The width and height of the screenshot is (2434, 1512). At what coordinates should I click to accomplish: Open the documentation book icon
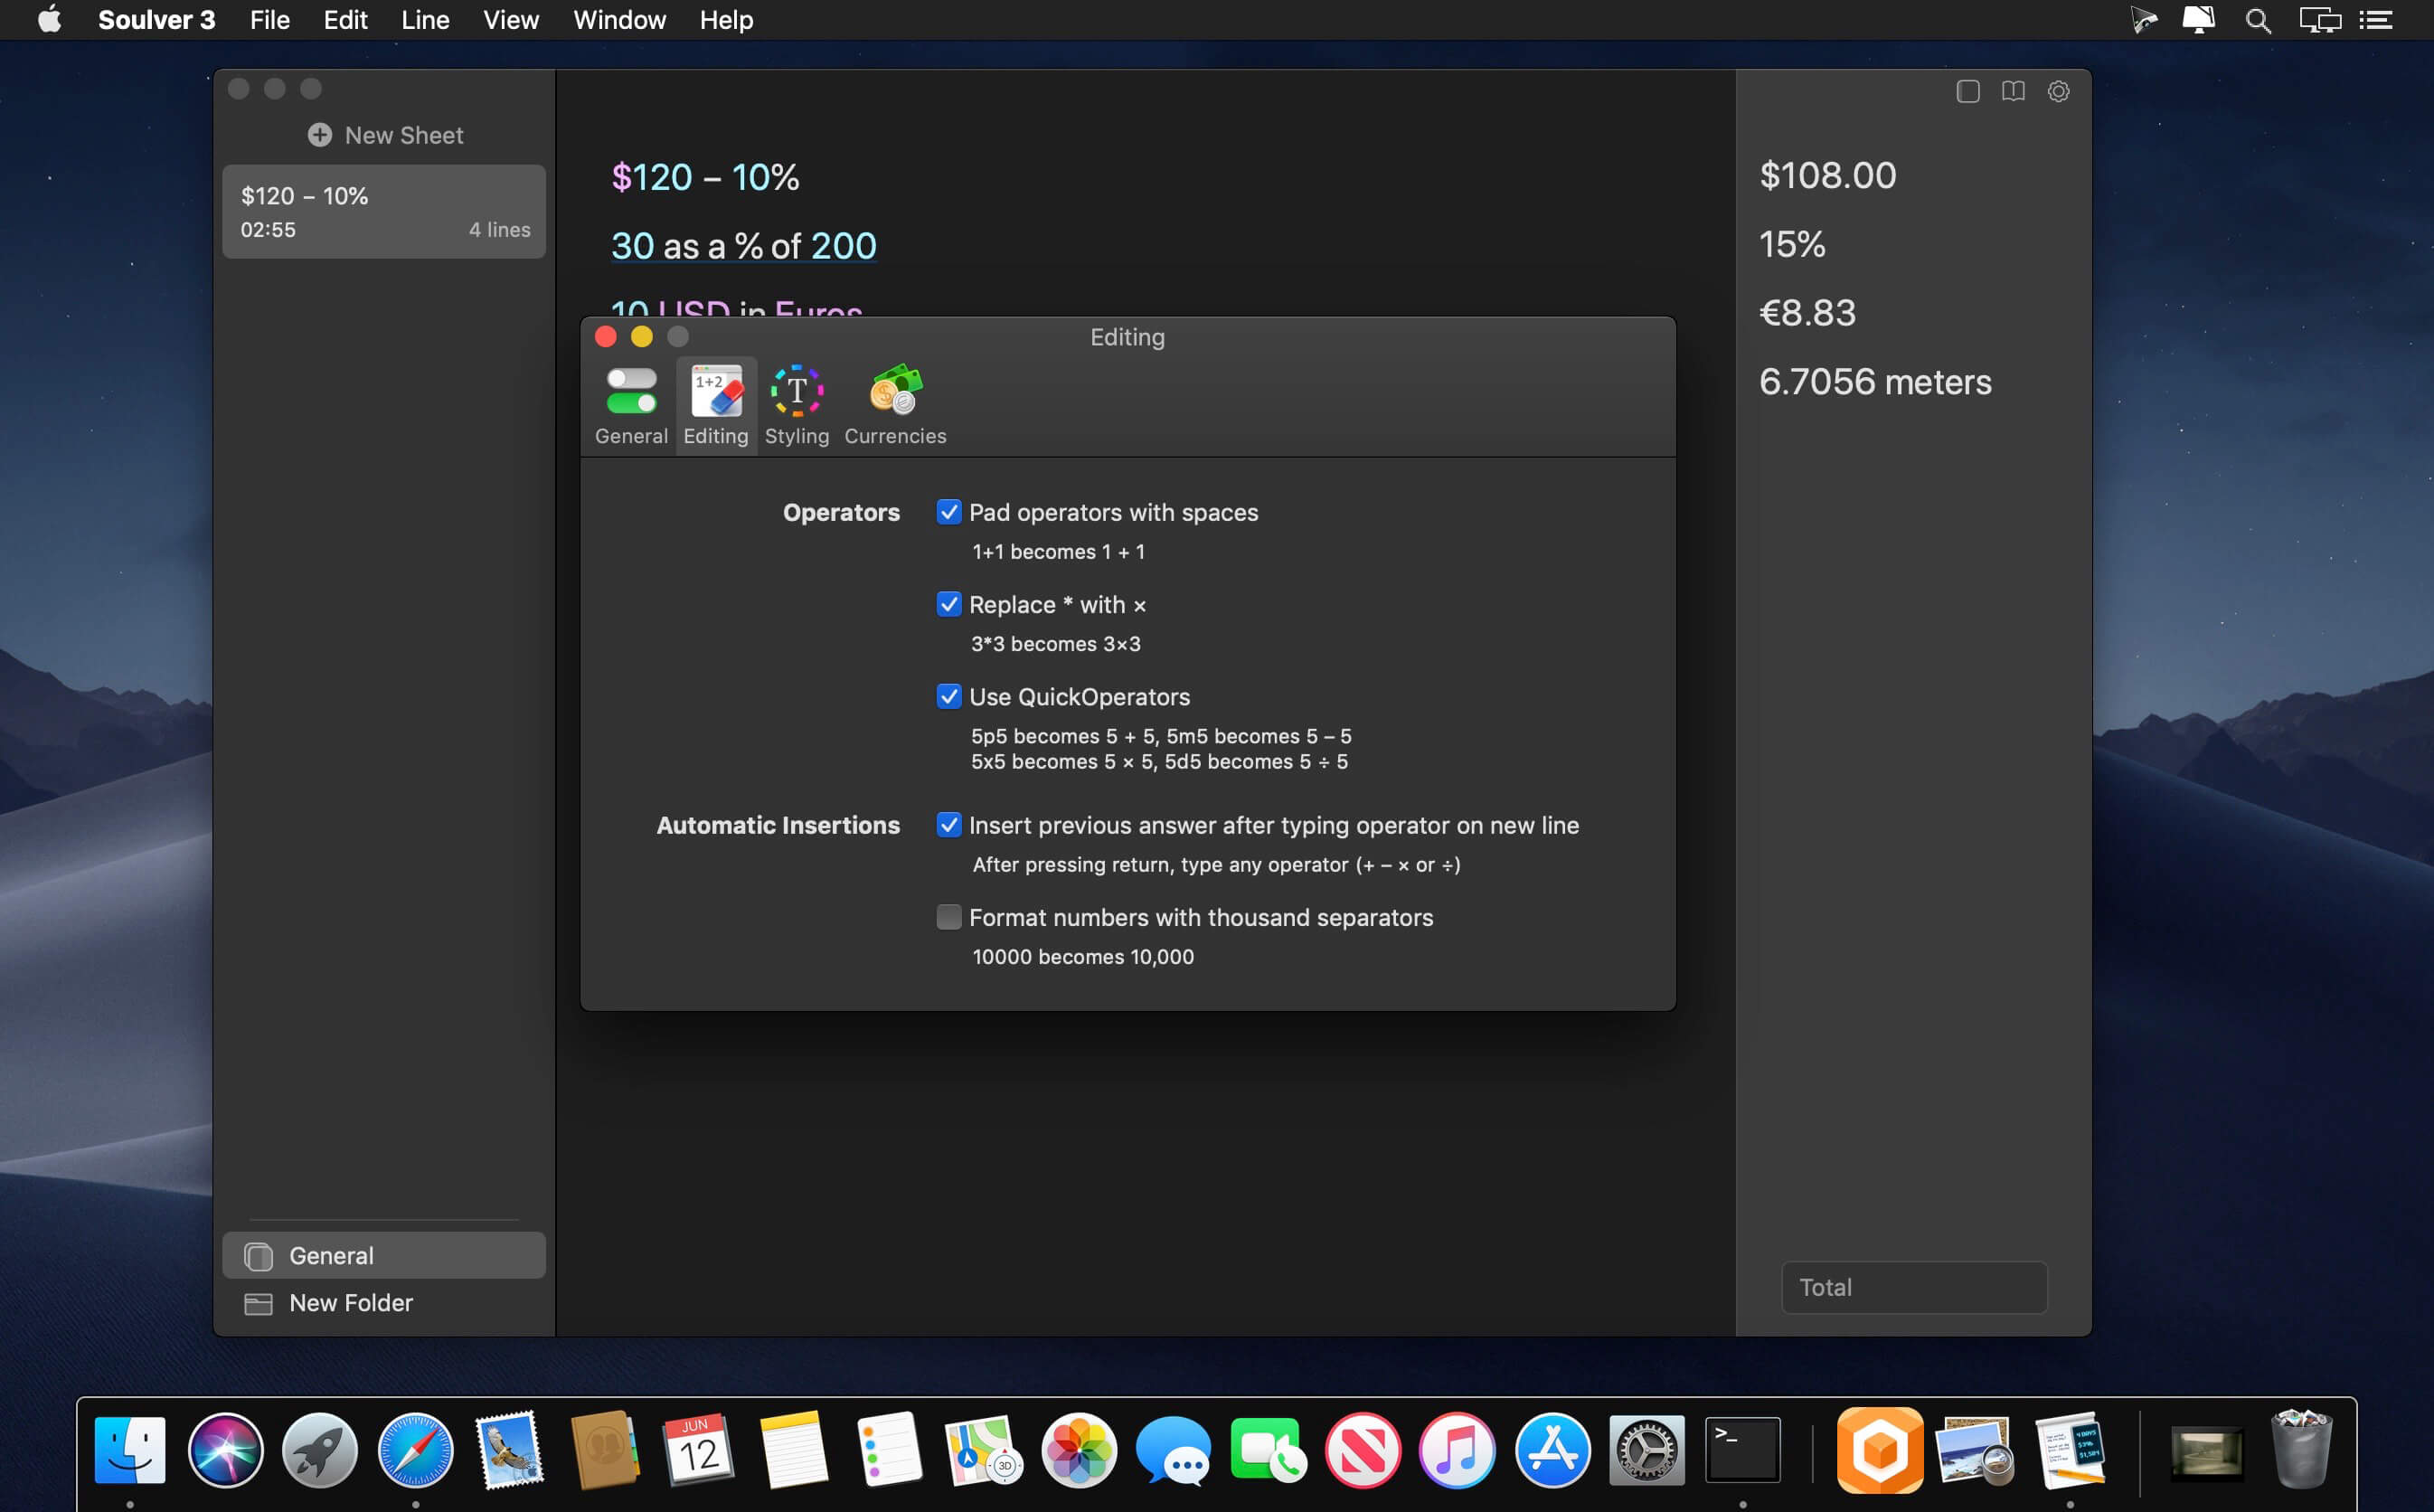tap(2014, 91)
